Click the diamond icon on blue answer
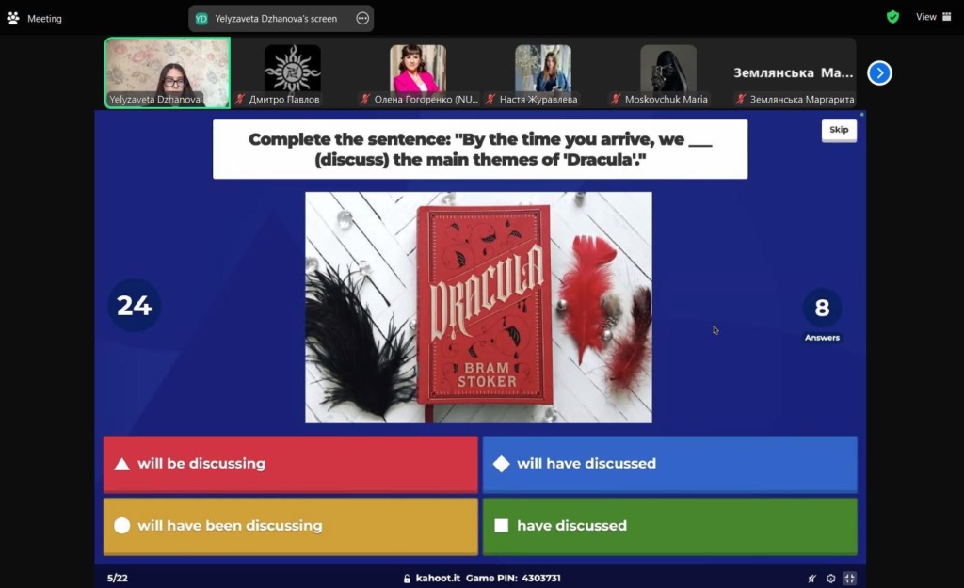964x588 pixels. 501,464
